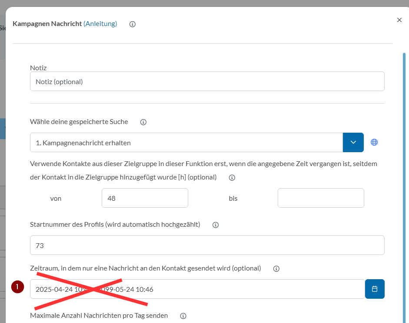
Task: Show info for 'Wähle deine gespeicherte Suche'
Action: [x=143, y=122]
